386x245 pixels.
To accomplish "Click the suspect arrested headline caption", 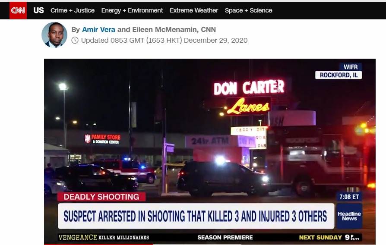I will tap(196, 216).
